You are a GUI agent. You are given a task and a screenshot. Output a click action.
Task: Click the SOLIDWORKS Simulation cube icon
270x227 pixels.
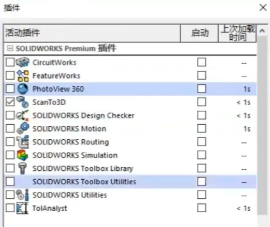coord(23,155)
